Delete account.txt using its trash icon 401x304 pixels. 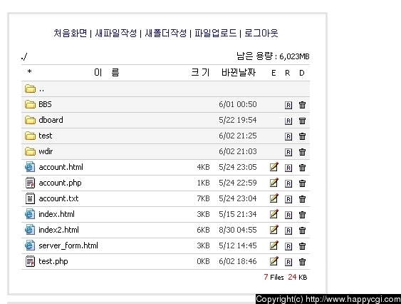302,199
